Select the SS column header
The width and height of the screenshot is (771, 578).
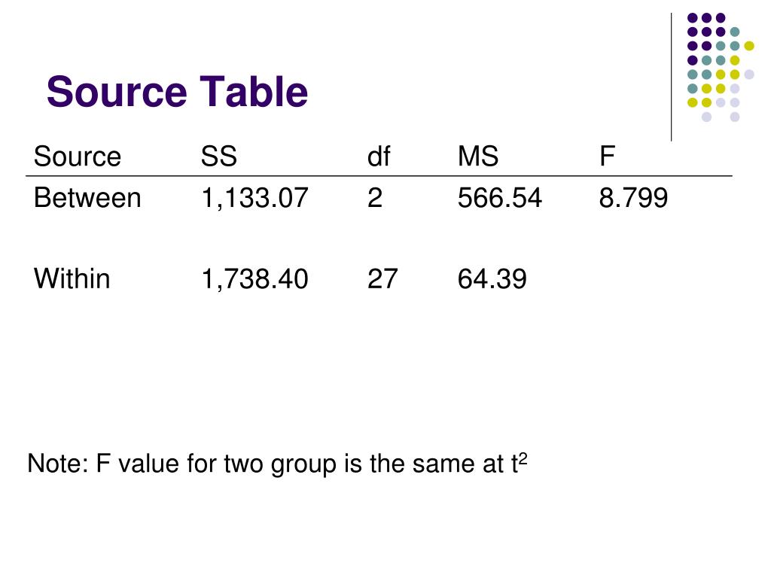coord(219,157)
